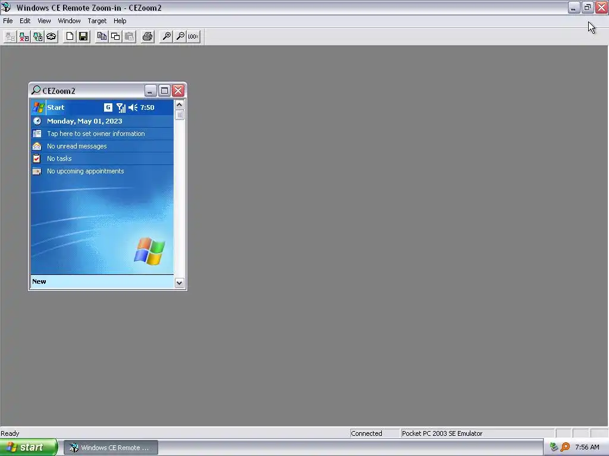
Task: Click the No tasks line
Action: 59,159
